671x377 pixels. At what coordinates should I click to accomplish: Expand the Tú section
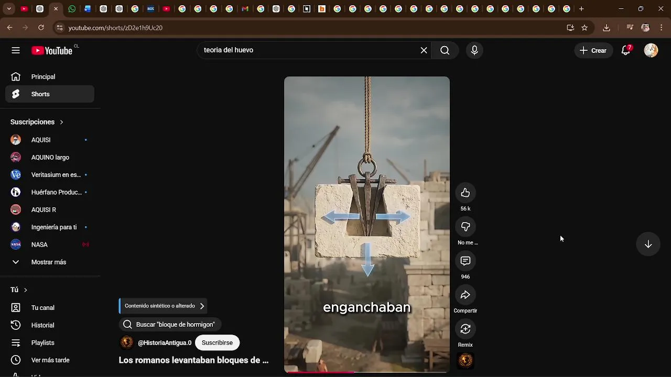point(19,290)
